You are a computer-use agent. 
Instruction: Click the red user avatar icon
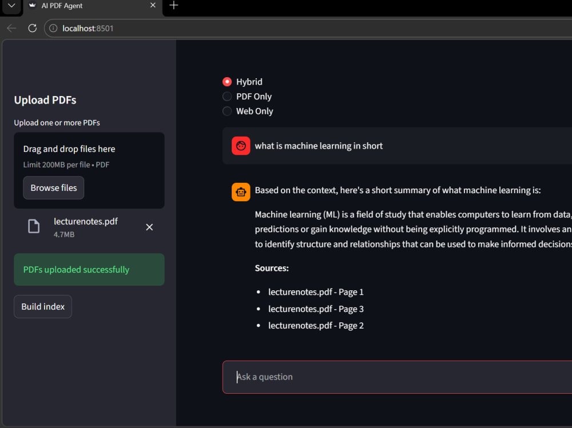(241, 146)
